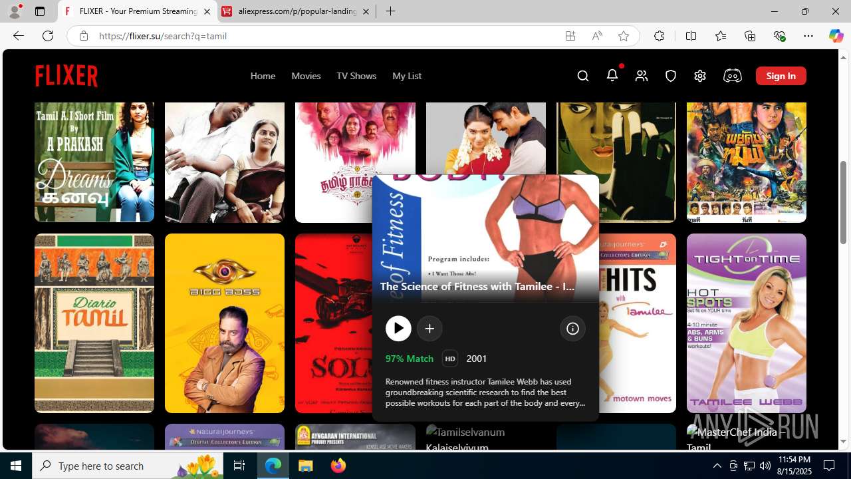Open the Edge settings and more menu
This screenshot has width=851, height=479.
(808, 36)
